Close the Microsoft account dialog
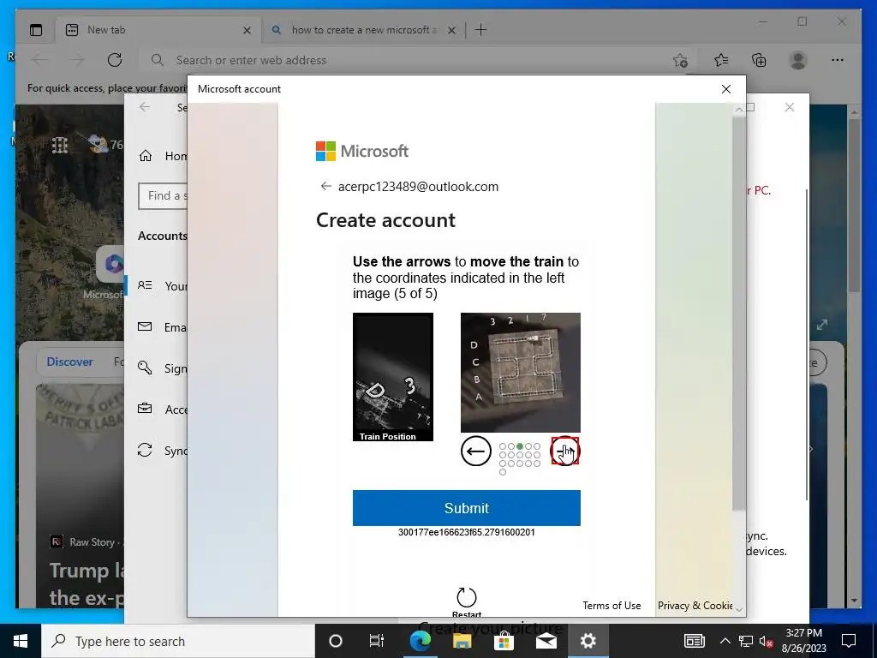The width and height of the screenshot is (877, 658). [726, 89]
